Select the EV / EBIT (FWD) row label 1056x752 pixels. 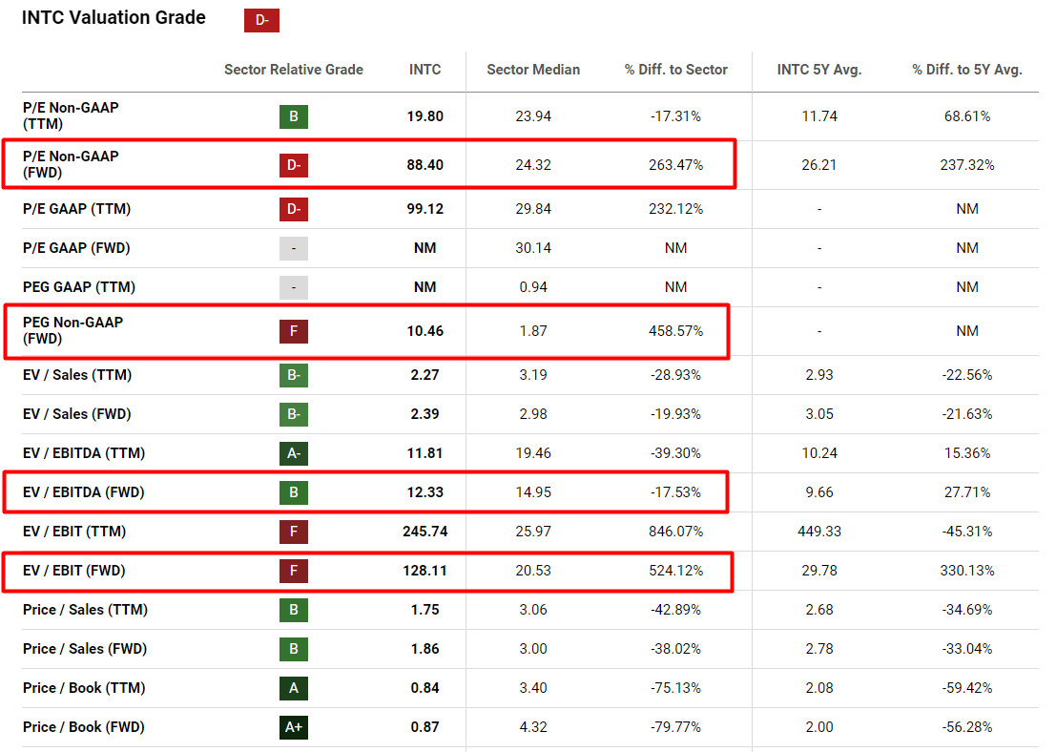coord(74,570)
